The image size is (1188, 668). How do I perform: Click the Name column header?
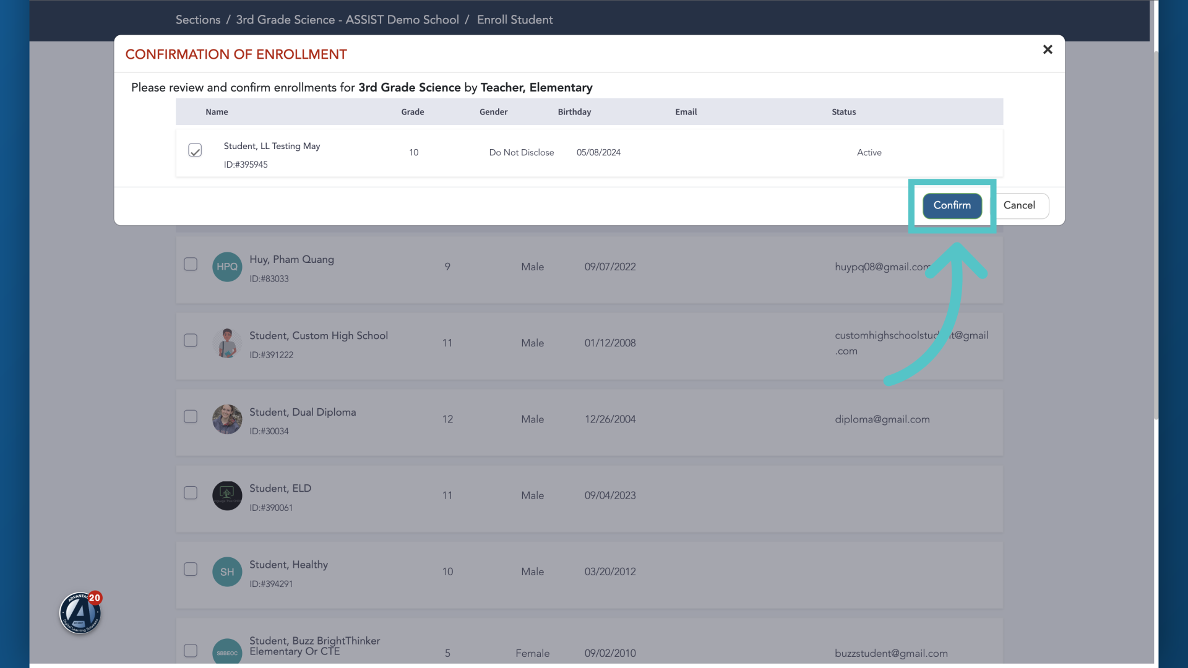point(217,112)
